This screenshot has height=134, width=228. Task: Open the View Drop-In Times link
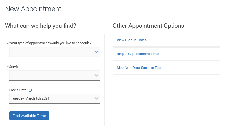pyautogui.click(x=132, y=40)
